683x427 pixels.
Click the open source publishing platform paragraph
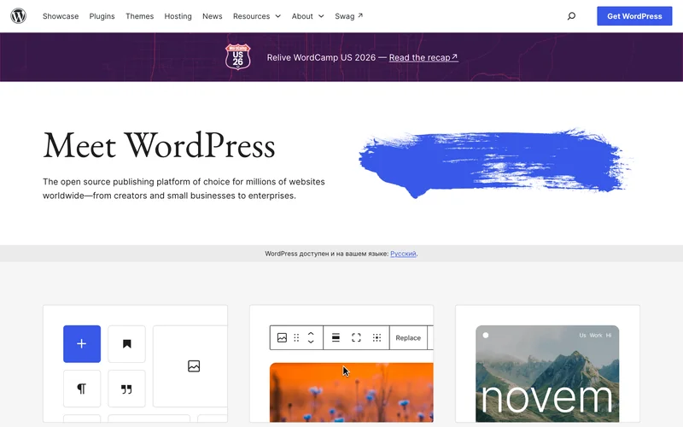click(184, 189)
